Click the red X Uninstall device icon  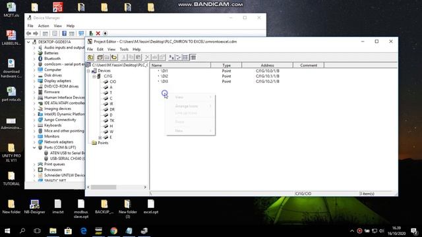pyautogui.click(x=98, y=34)
